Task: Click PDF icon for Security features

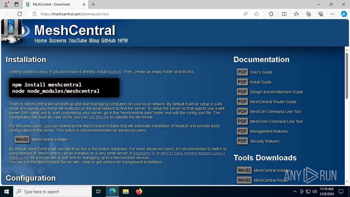Action: point(242,141)
